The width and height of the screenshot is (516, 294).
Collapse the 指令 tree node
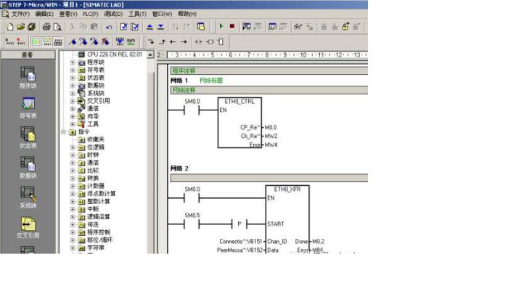click(x=64, y=131)
